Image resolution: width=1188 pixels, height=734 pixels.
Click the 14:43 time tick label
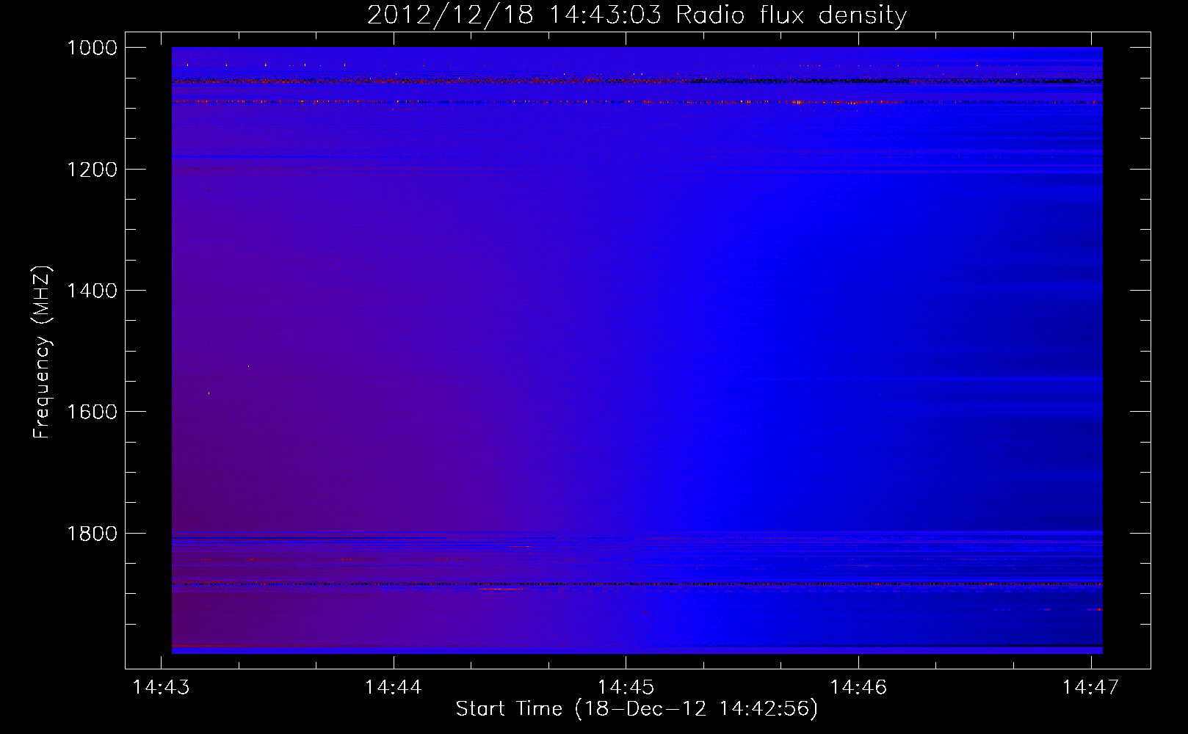(x=161, y=687)
